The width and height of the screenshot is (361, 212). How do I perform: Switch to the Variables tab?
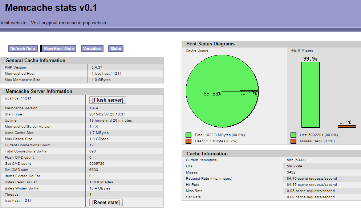tap(92, 49)
